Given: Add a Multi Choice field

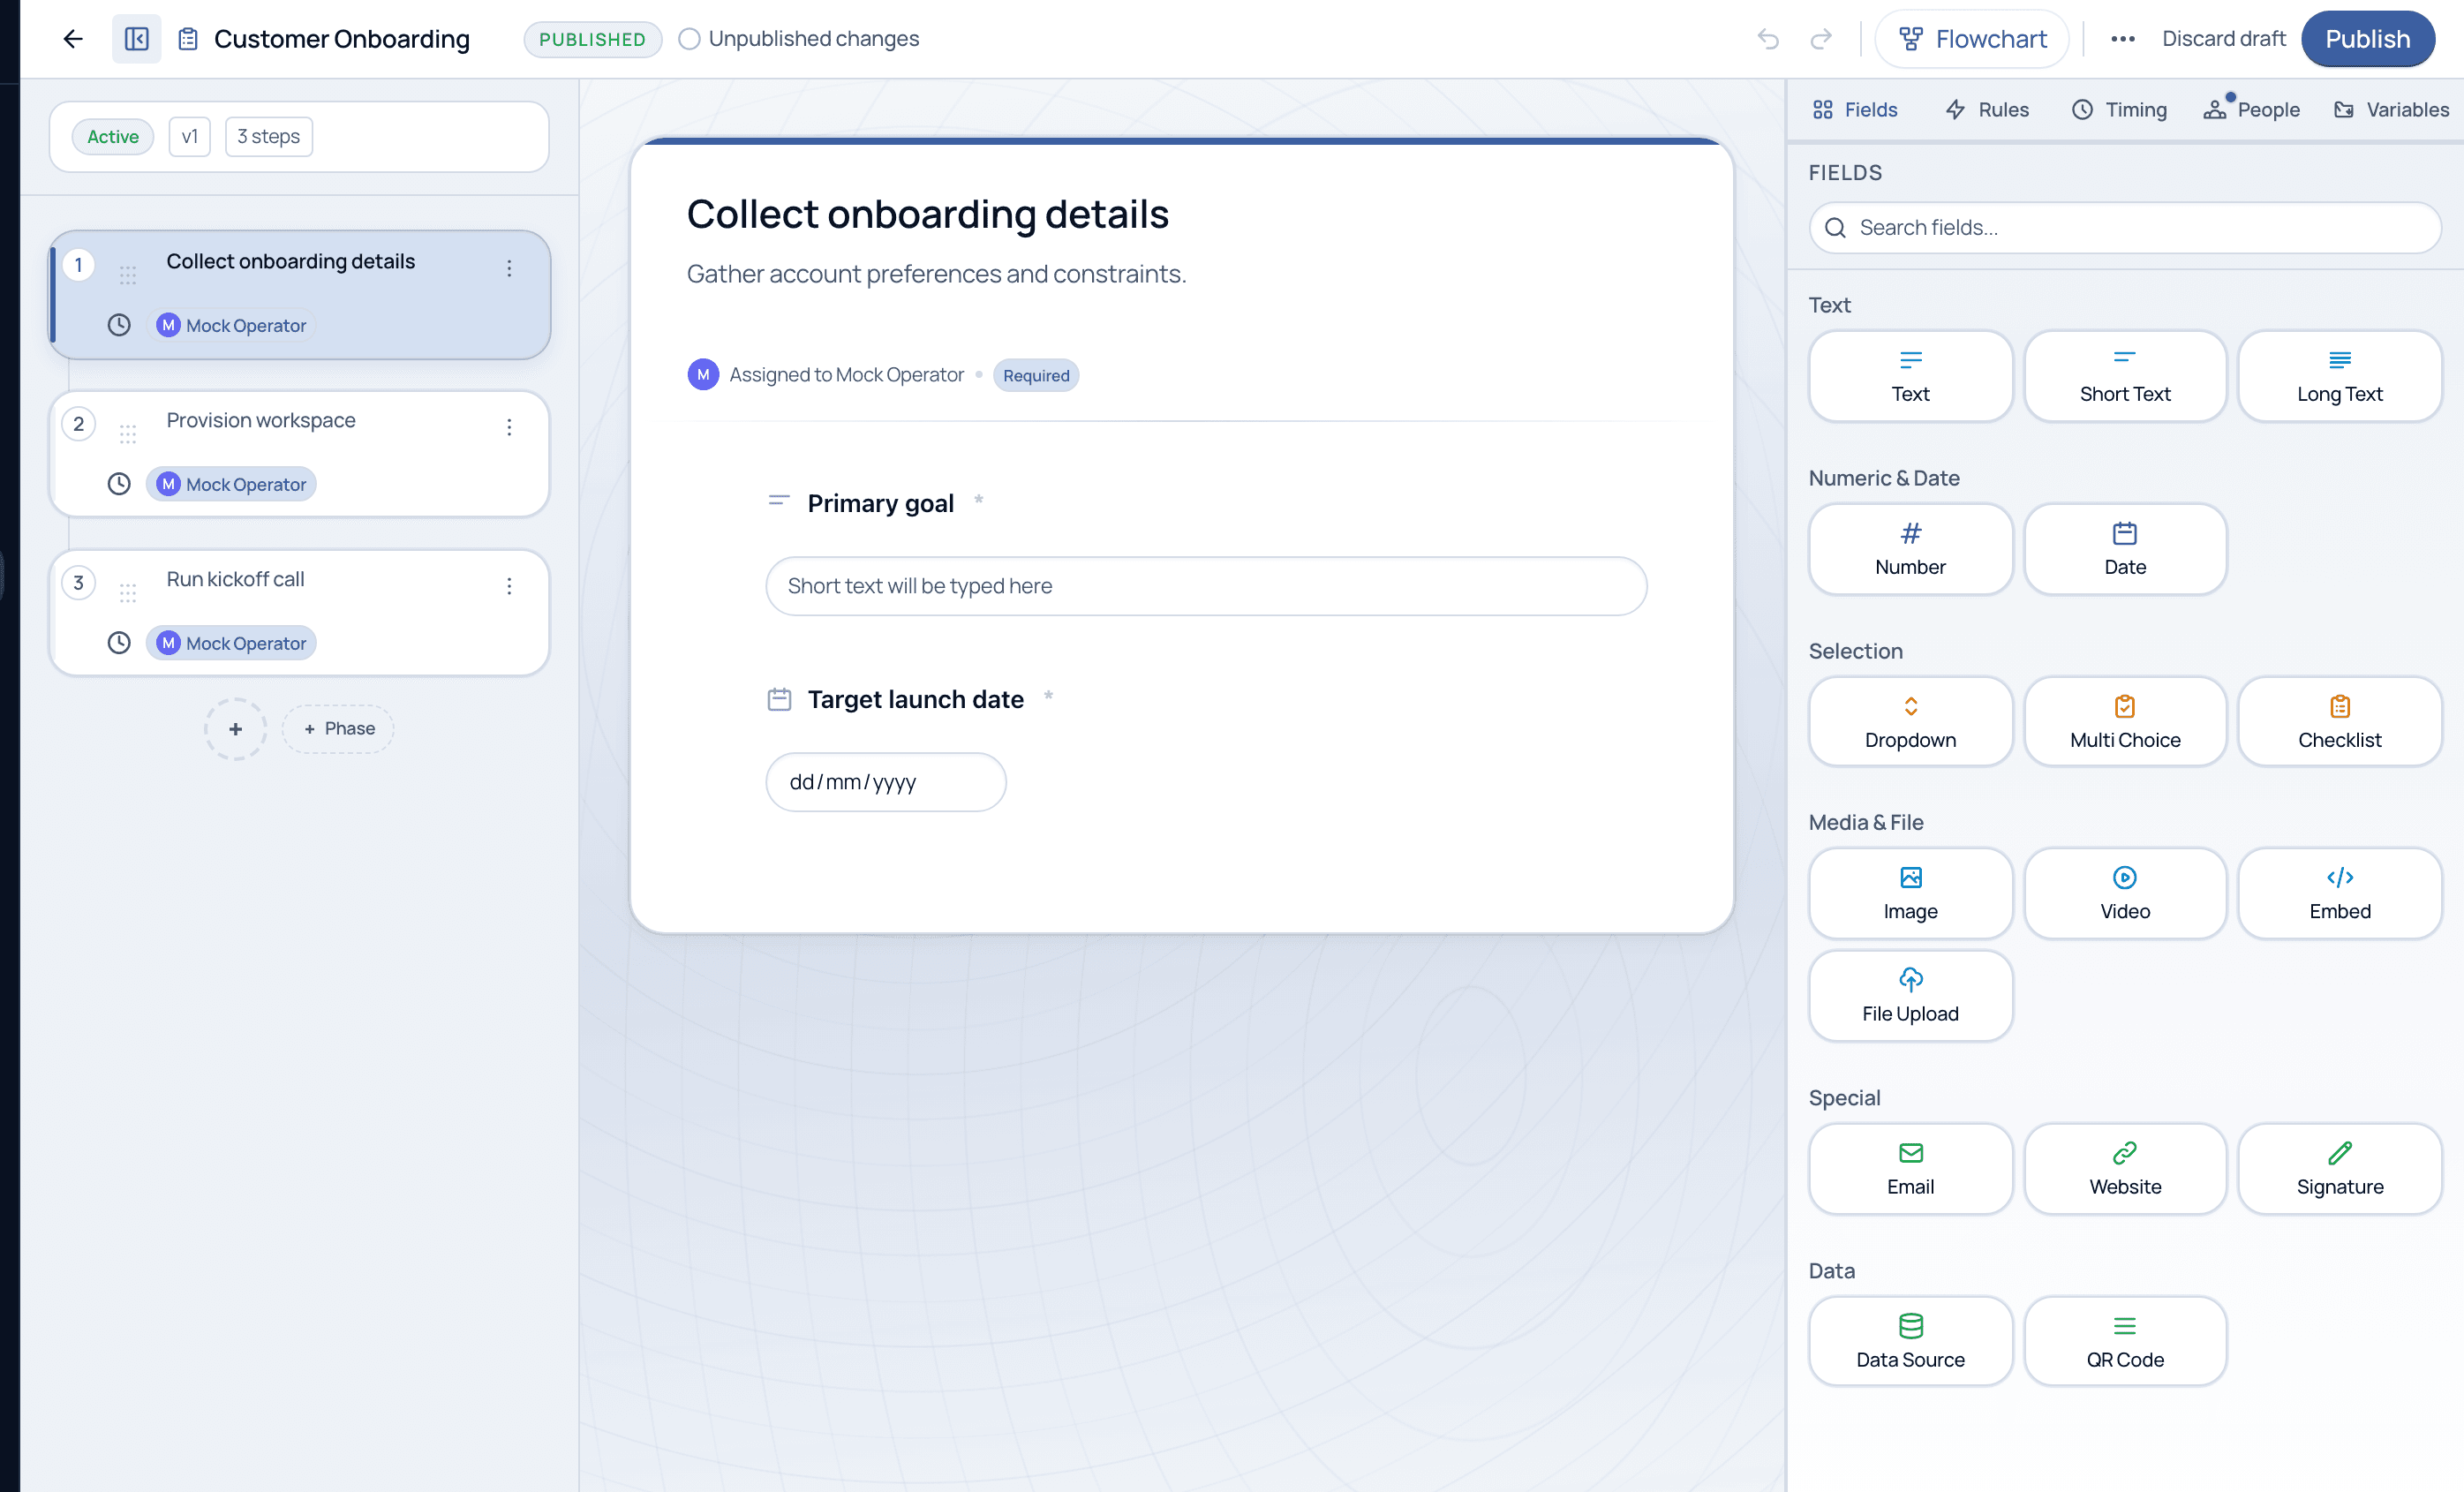Looking at the screenshot, I should (2125, 722).
